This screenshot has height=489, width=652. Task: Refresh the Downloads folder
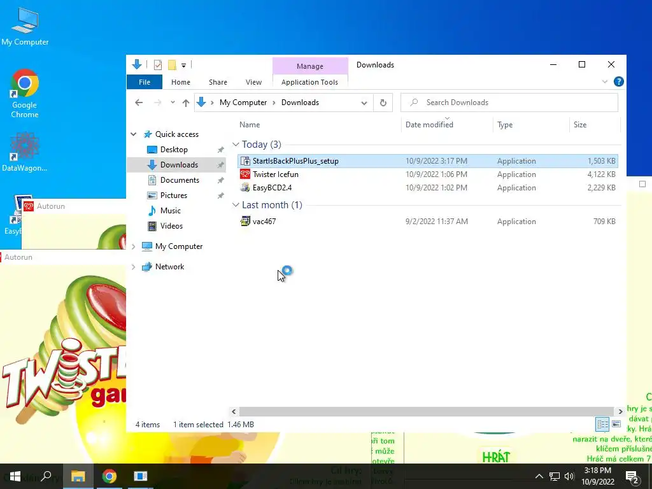(x=383, y=103)
